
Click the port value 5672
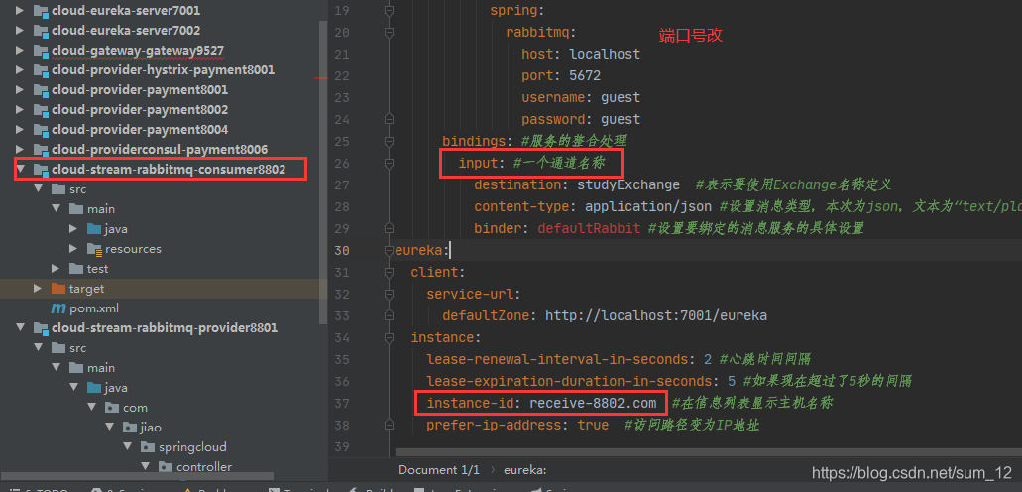coord(585,75)
